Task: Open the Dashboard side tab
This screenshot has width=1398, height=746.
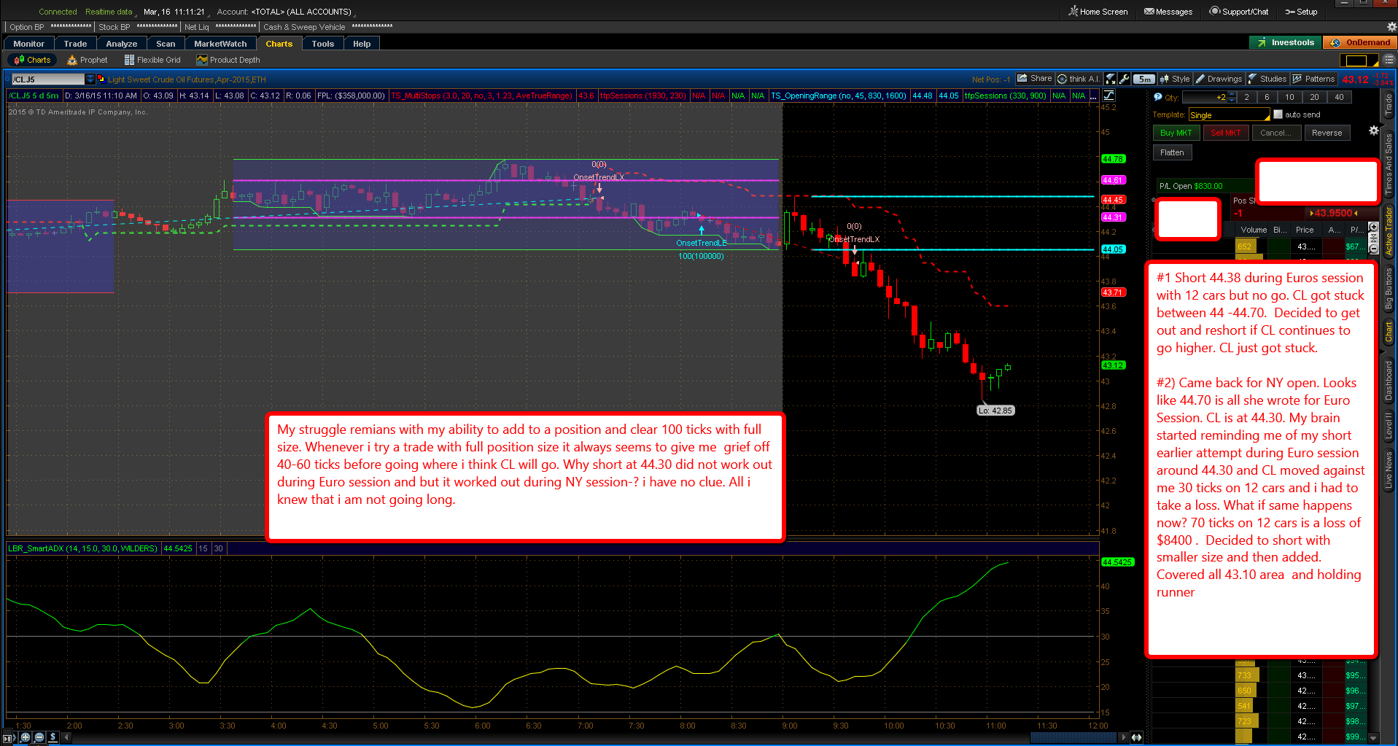Action: click(x=1389, y=380)
